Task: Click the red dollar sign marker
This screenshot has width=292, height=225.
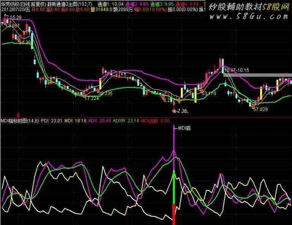Action: (17, 114)
